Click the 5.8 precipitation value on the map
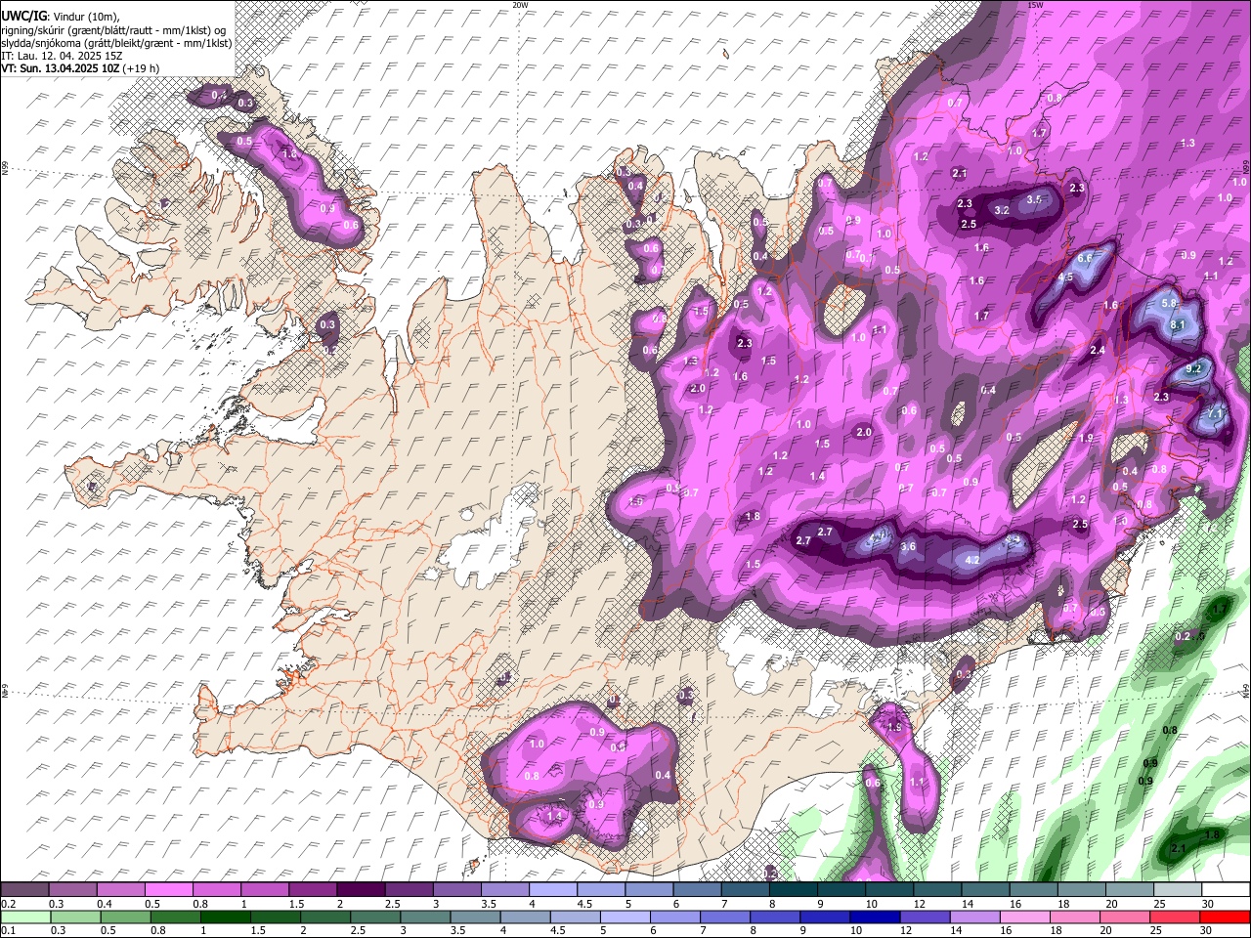The height and width of the screenshot is (938, 1251). tap(1169, 304)
